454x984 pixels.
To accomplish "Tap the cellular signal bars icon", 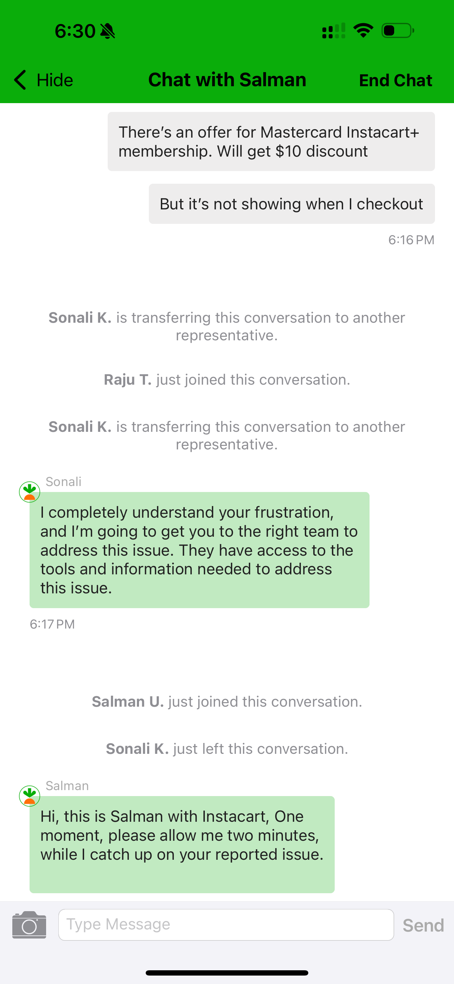I will 334,31.
